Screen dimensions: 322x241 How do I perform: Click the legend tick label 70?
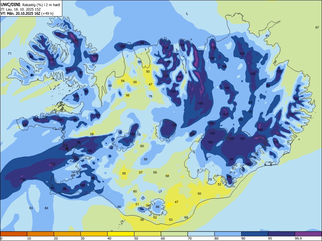190,238
